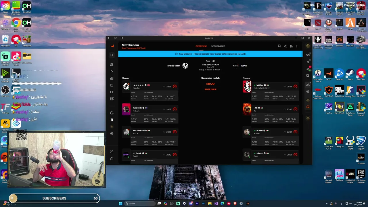Select the OBS Studio desktop shortcut
The height and width of the screenshot is (207, 368).
5,91
